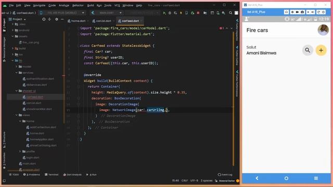Tap the Android back navigation button
Viewport: 333px width, 187px height.
[257, 178]
